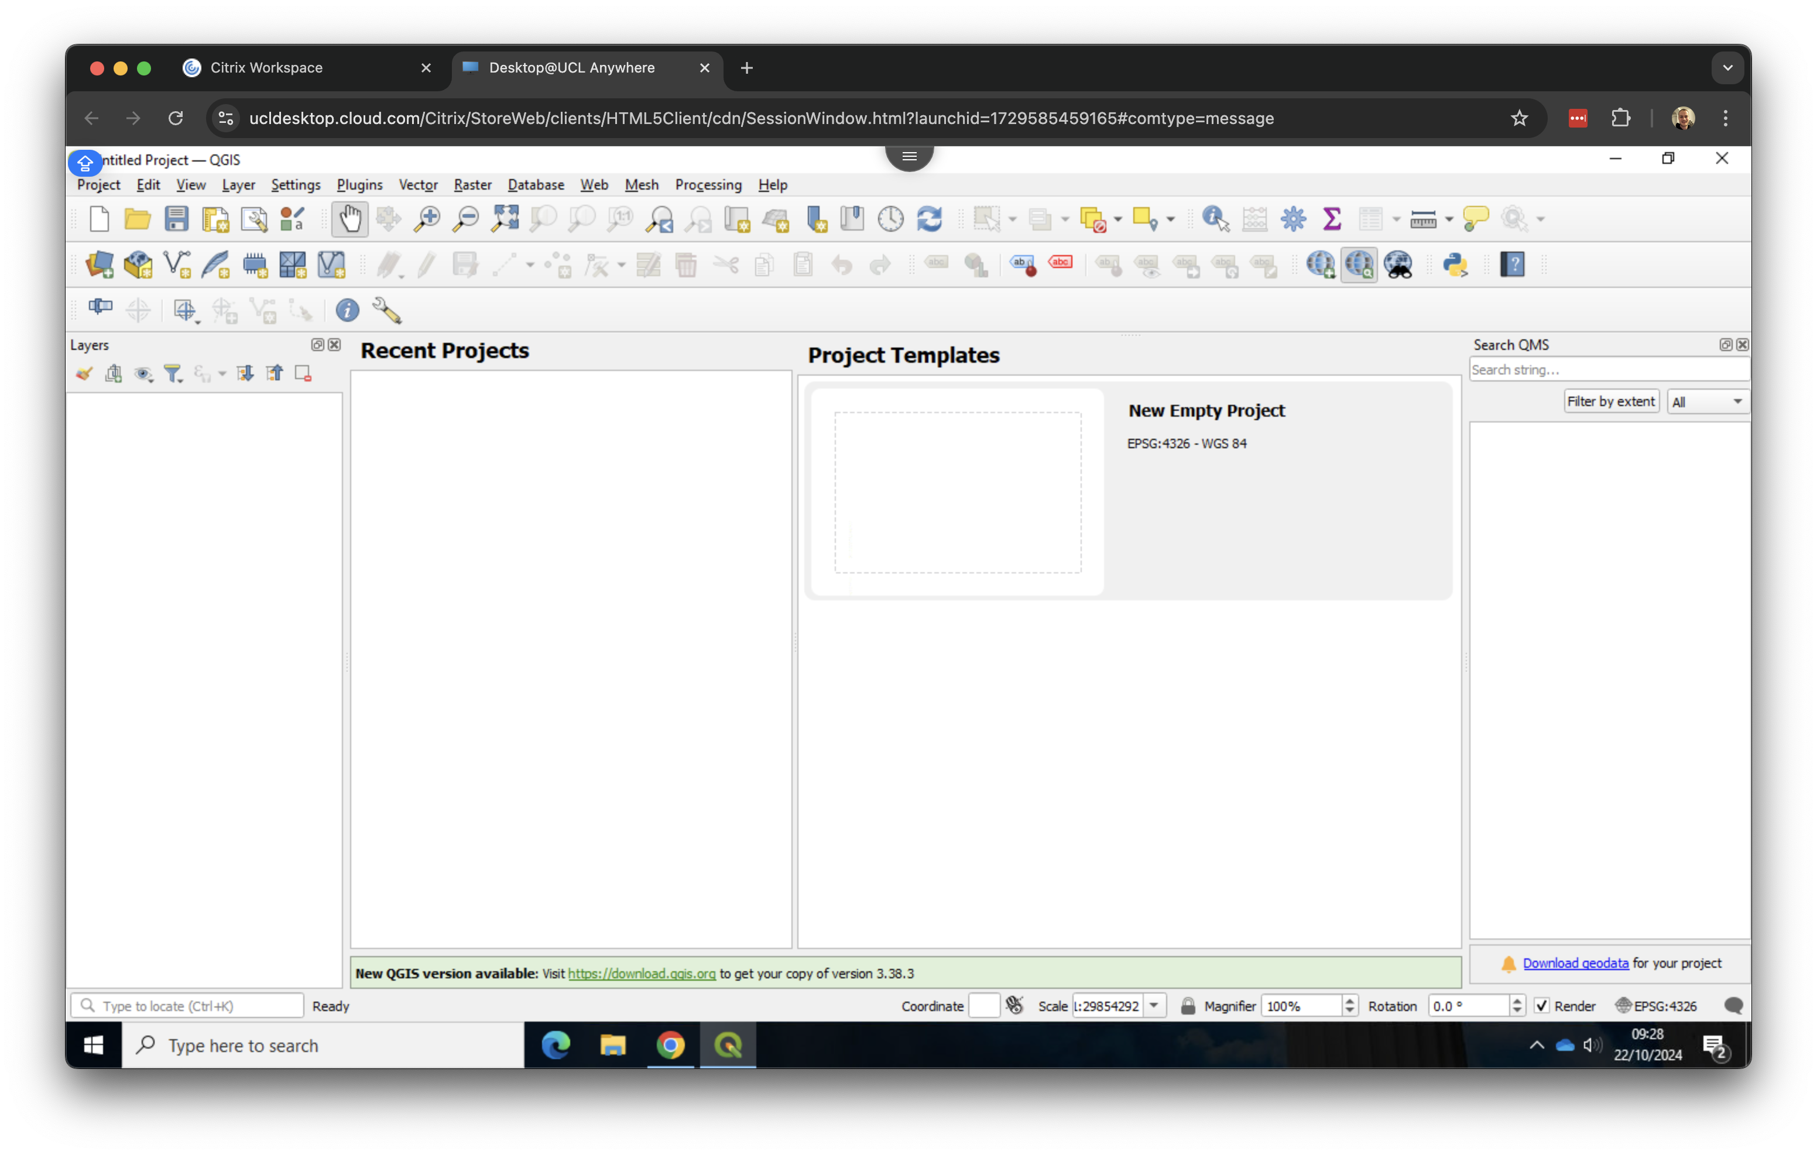Click the Filter by extent button
Viewport: 1817px width, 1155px height.
pyautogui.click(x=1610, y=401)
